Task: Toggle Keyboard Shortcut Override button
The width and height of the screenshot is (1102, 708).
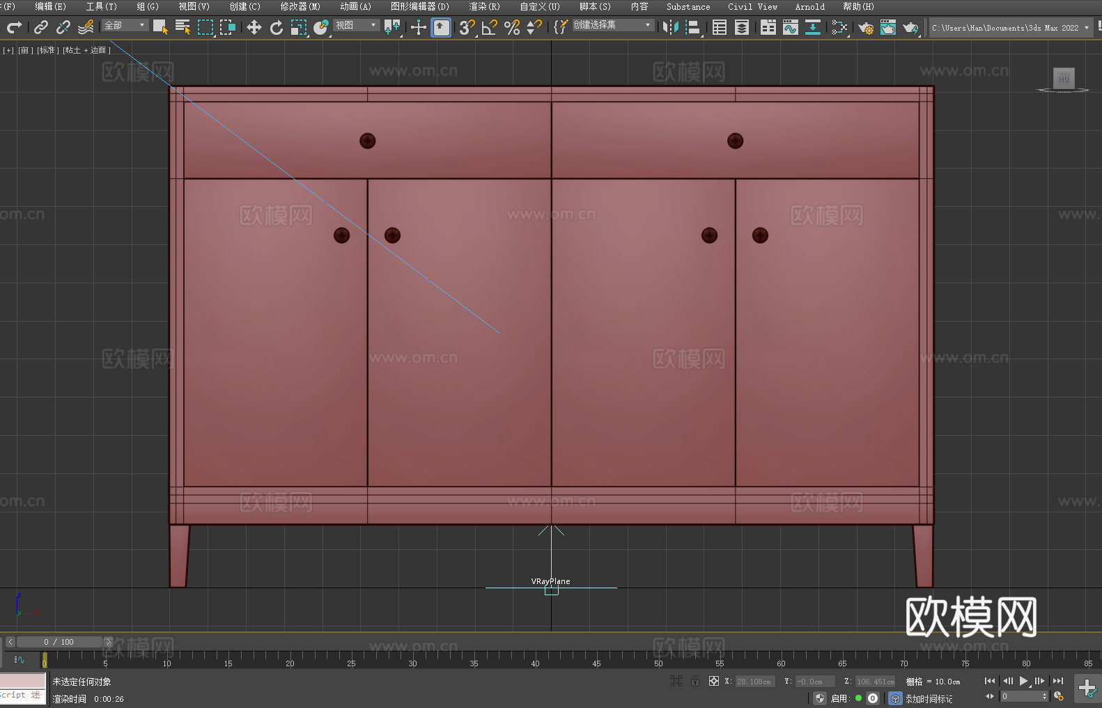Action: coord(441,27)
